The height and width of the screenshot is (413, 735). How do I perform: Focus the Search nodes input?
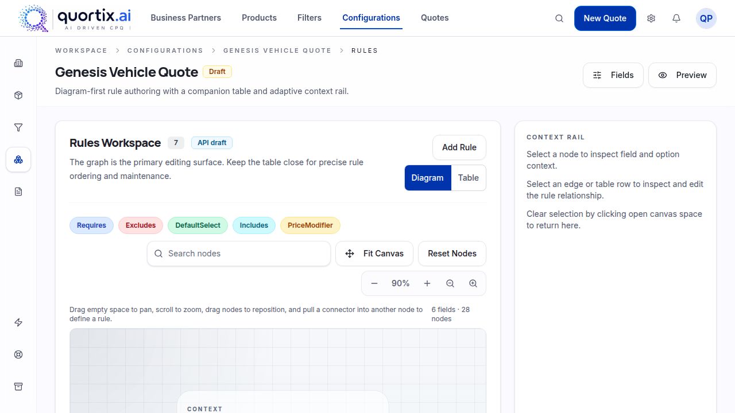point(239,254)
